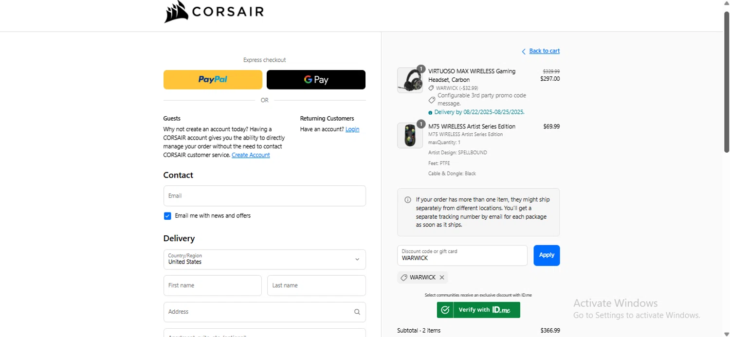Click the Cable & Dongle: Black text

[x=452, y=174]
